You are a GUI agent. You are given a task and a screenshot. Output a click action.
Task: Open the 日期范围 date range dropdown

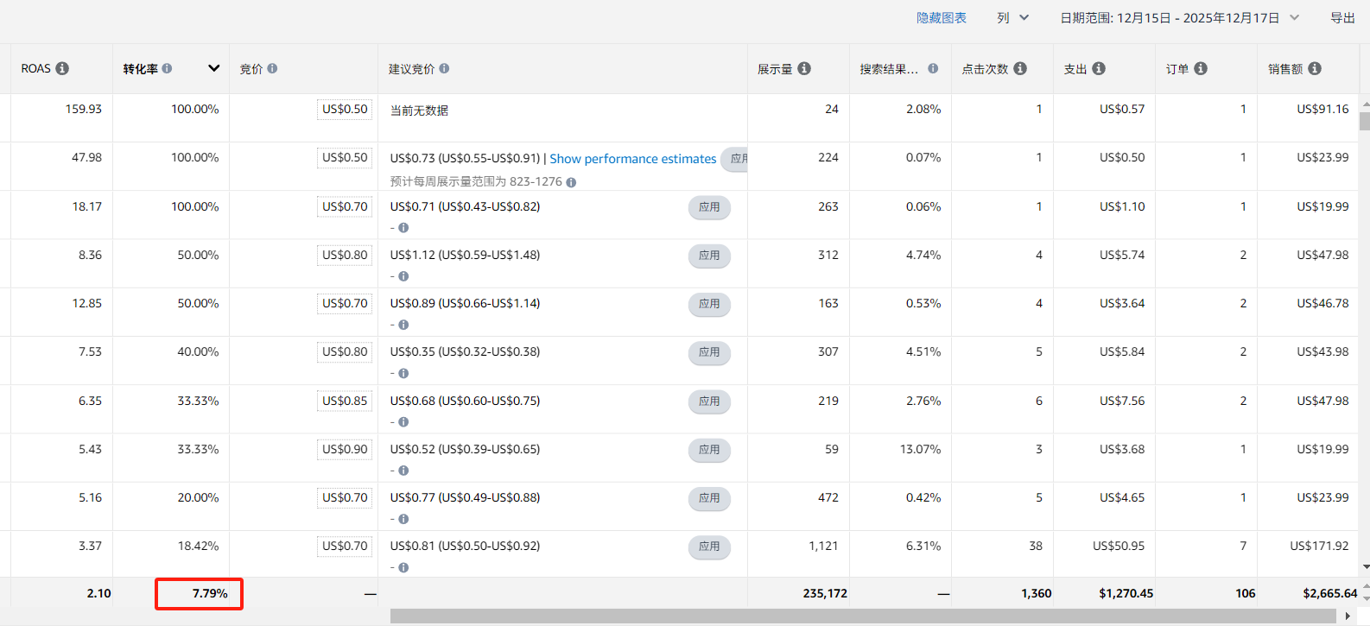tap(1179, 18)
